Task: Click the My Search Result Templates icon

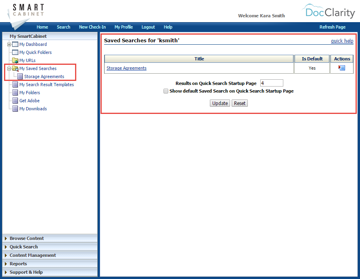Action: pos(15,85)
